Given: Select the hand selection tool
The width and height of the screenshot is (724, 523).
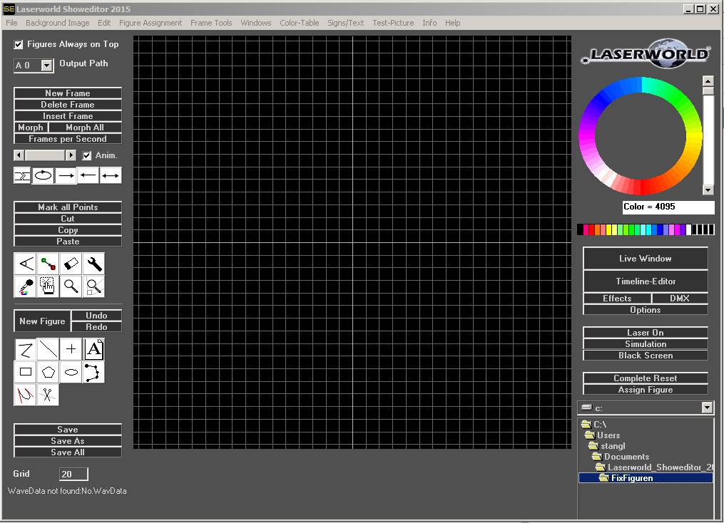Looking at the screenshot, I should 47,286.
